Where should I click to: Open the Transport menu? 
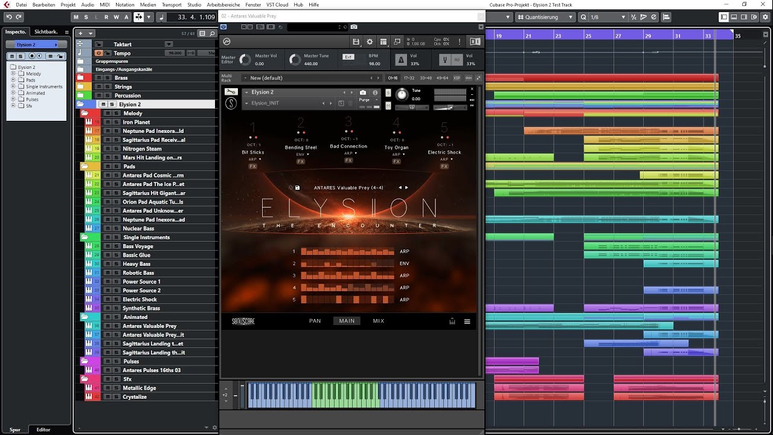click(x=172, y=4)
